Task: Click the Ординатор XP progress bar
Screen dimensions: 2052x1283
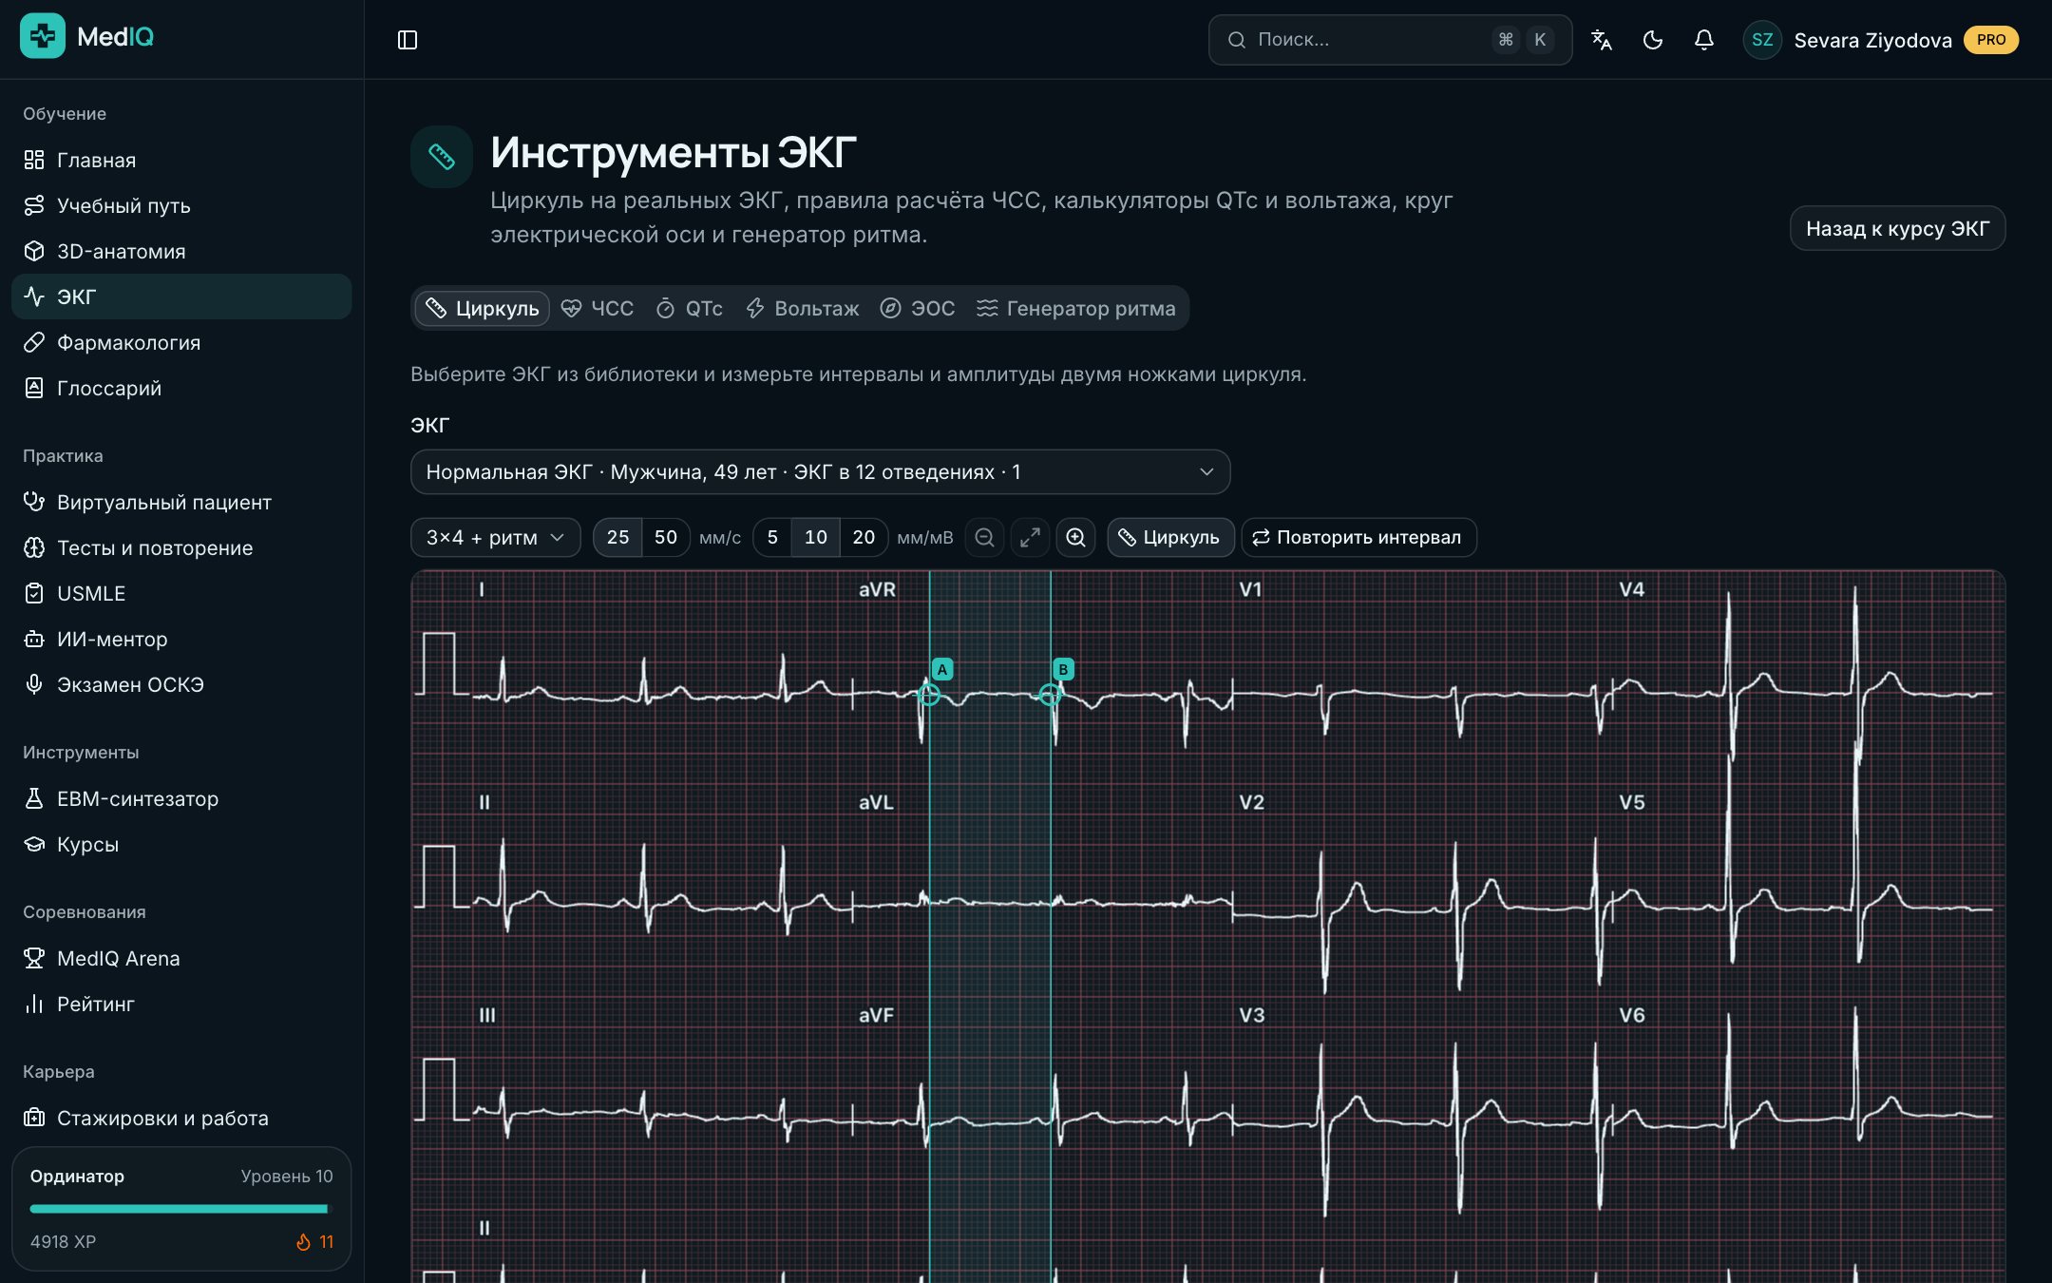Action: click(180, 1209)
